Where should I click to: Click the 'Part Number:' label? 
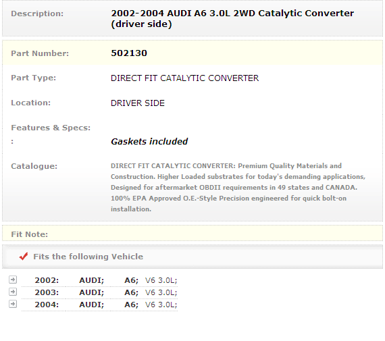coord(40,53)
